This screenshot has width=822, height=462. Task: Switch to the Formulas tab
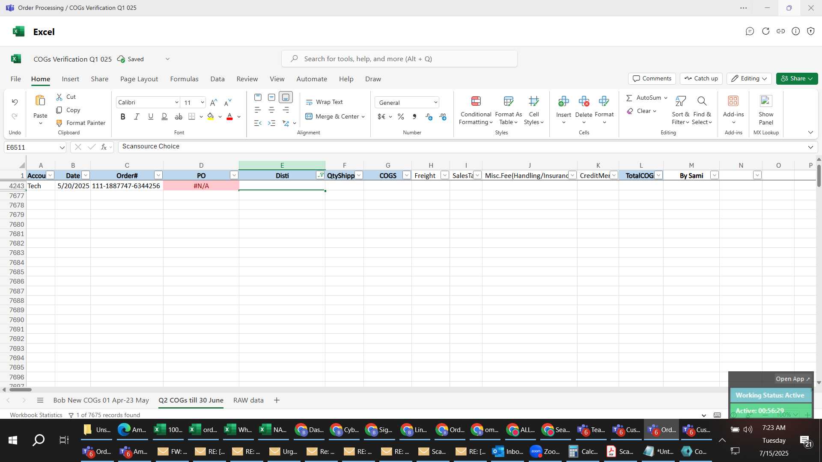184,79
